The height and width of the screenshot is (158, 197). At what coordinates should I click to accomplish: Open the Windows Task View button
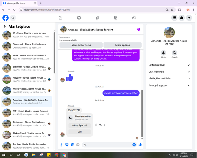tap(19, 155)
